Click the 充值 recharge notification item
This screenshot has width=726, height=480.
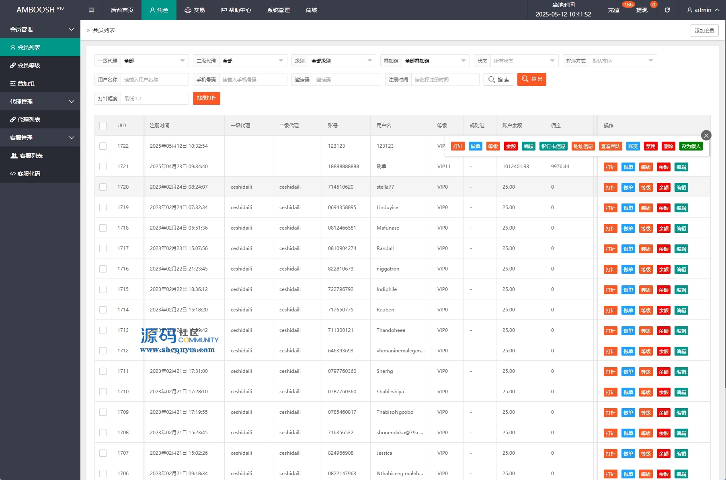[x=613, y=10]
